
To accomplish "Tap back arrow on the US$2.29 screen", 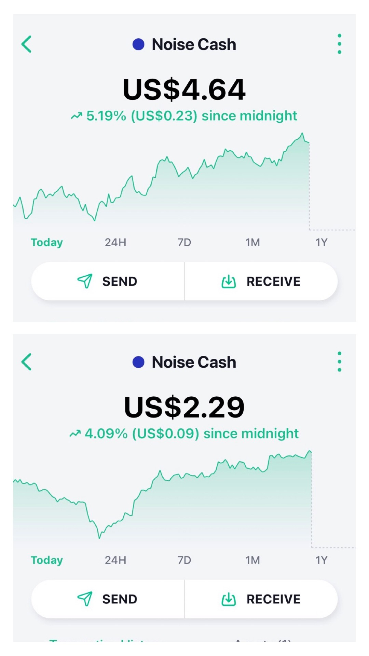I will coord(26,362).
